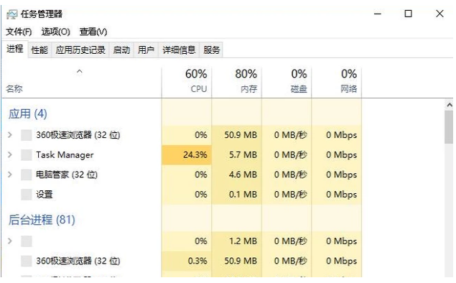Screen dimensions: 456x283
Task: Click the 电脑管家 process icon
Action: (x=26, y=175)
